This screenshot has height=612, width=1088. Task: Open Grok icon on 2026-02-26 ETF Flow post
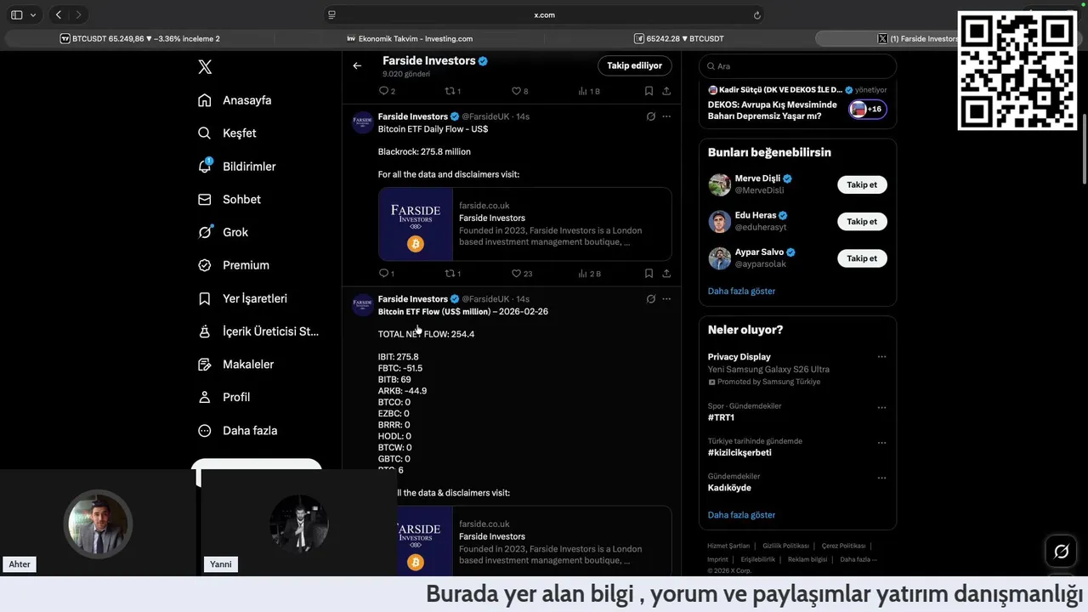pyautogui.click(x=651, y=299)
